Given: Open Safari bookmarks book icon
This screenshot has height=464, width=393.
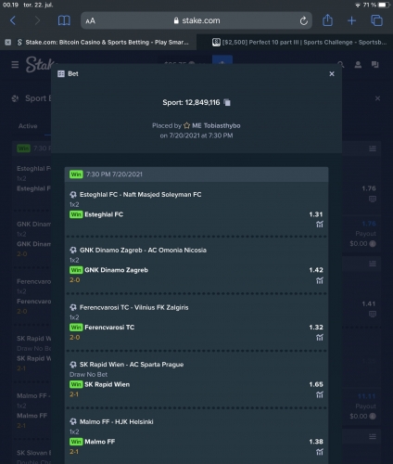Looking at the screenshot, I should pyautogui.click(x=64, y=20).
